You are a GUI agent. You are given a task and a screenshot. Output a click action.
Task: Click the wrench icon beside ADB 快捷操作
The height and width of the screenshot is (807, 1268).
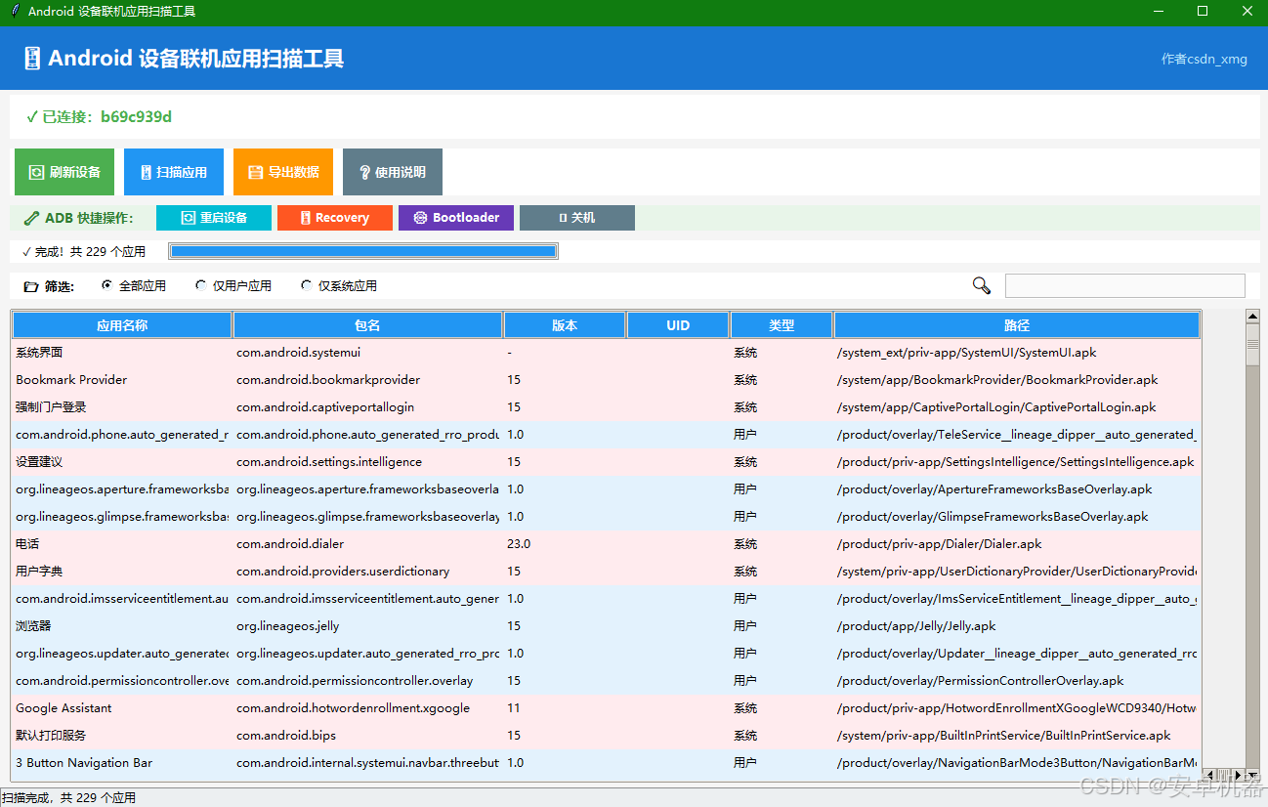[x=32, y=218]
